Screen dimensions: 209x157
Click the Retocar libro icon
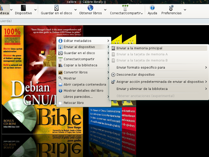60,103
